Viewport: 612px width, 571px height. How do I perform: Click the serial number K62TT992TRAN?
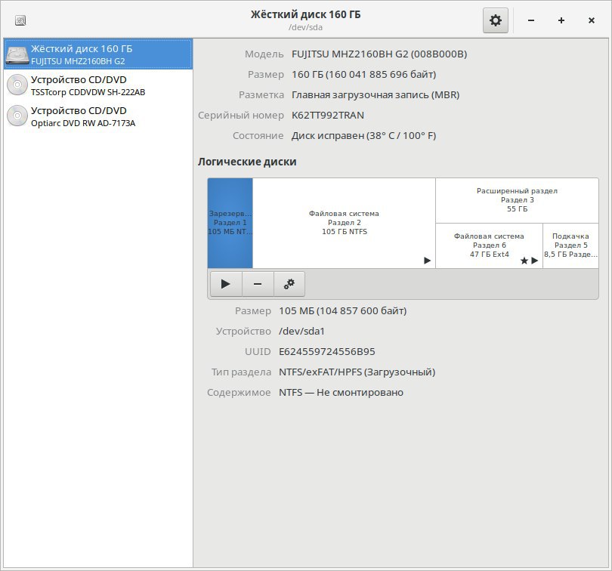point(328,115)
